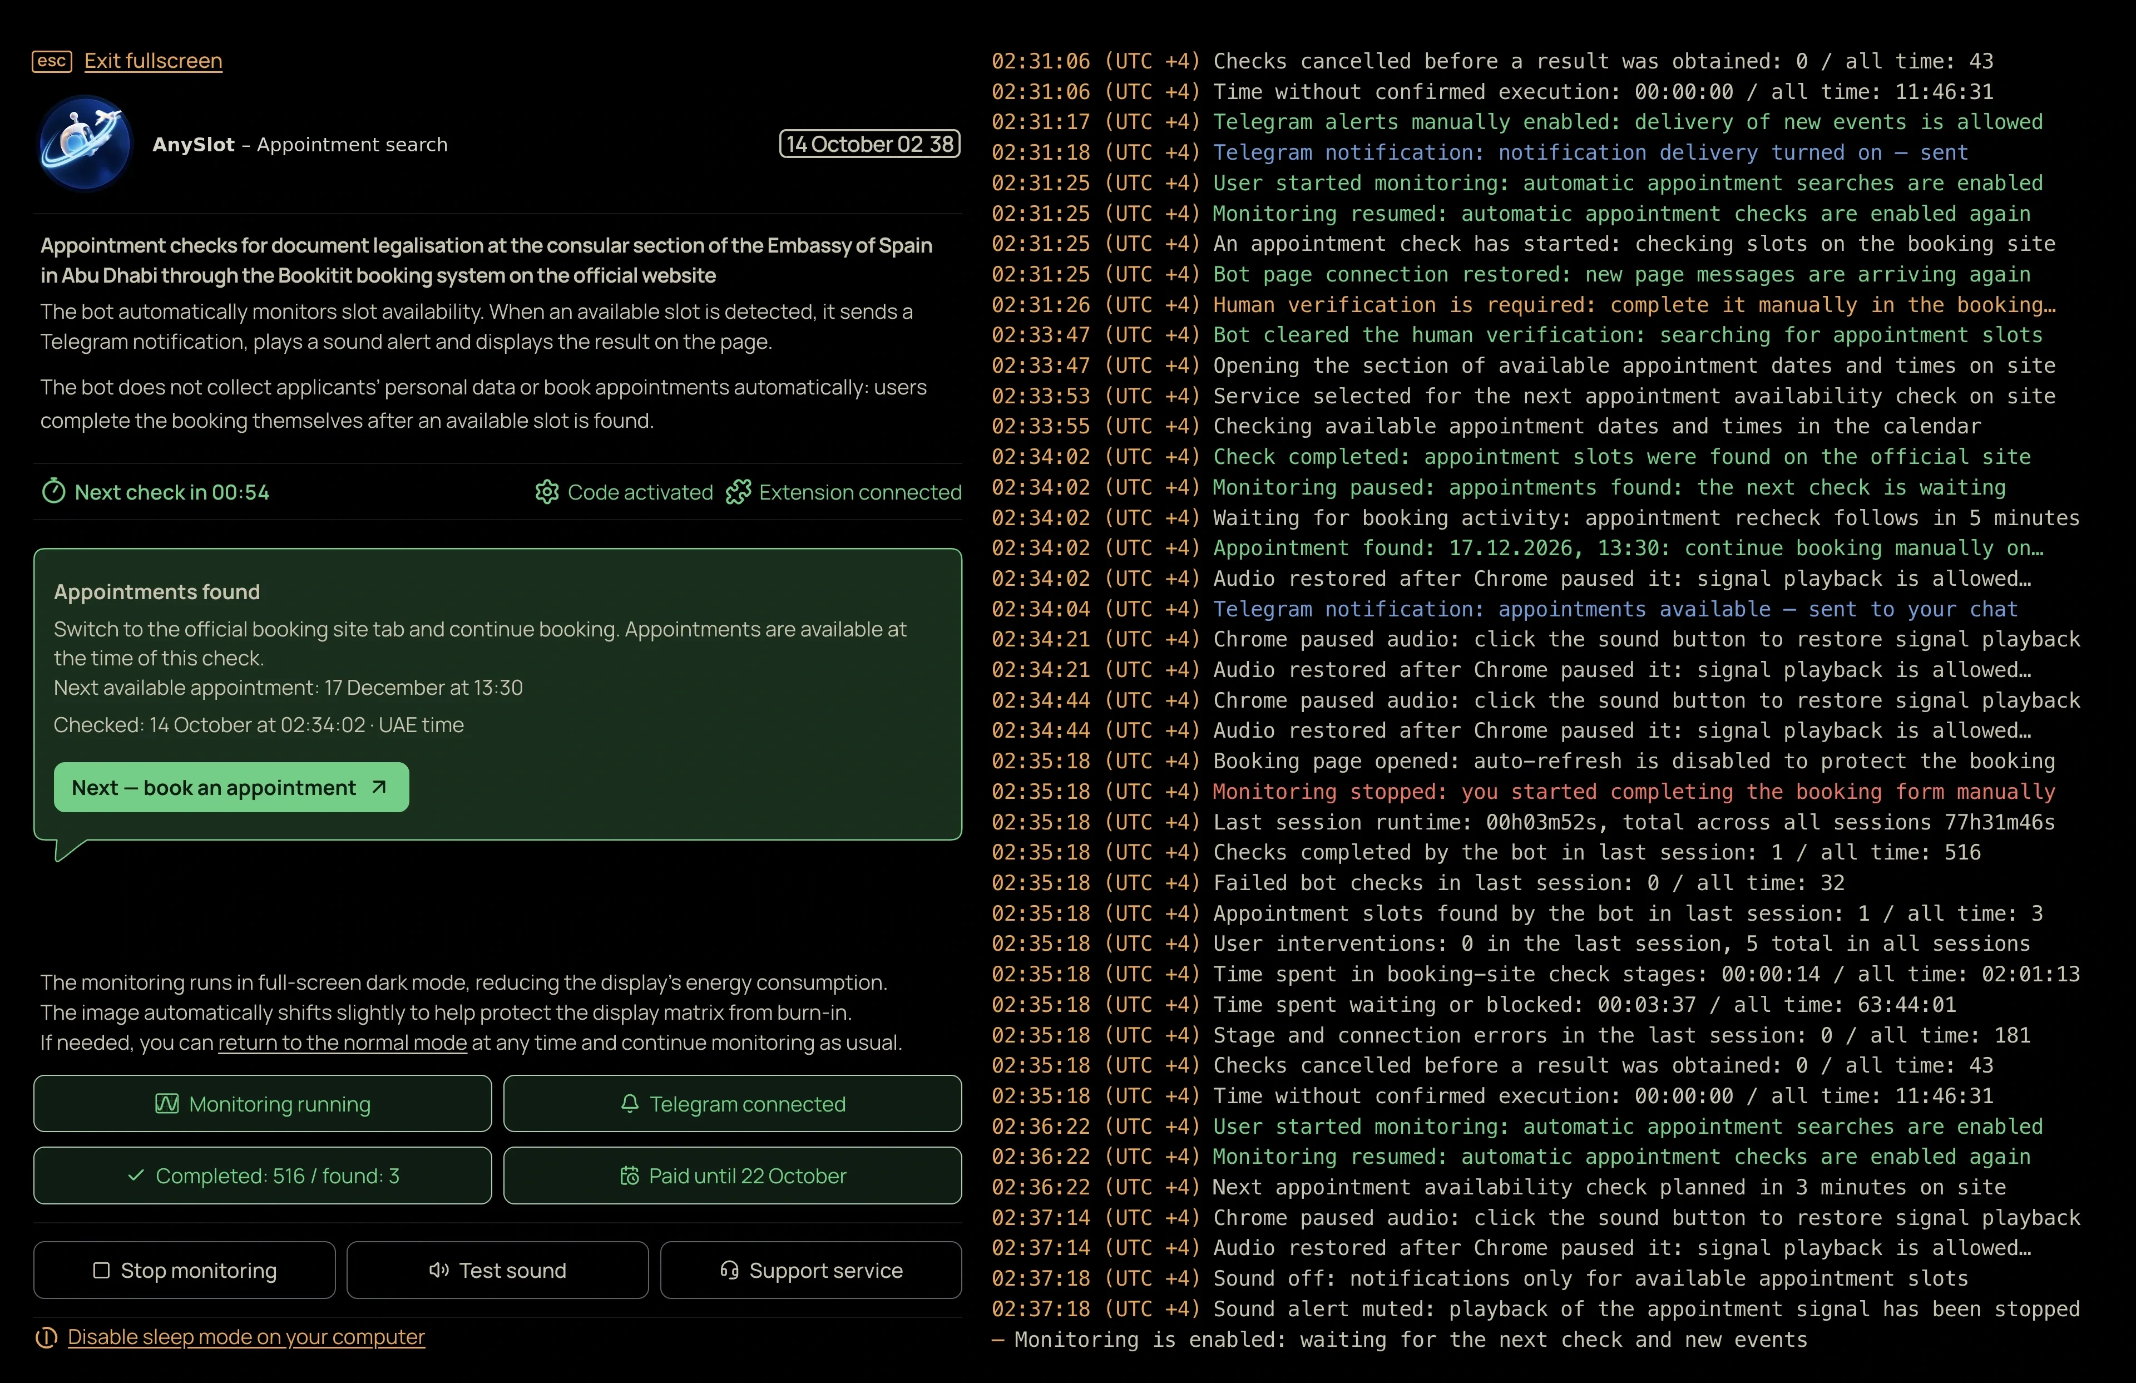Click the gear icon beside Code activated

pos(547,492)
